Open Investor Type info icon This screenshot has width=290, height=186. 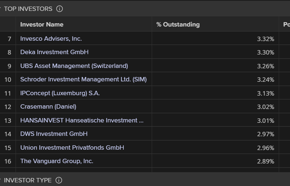[x=59, y=180]
